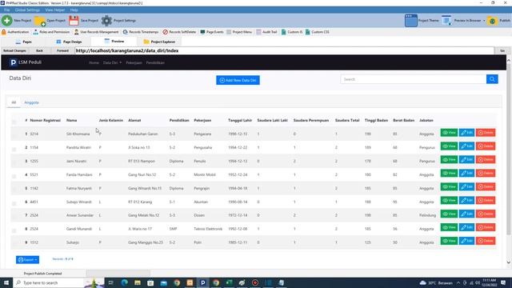Open Page Events tool
The image size is (512, 288).
point(212,32)
